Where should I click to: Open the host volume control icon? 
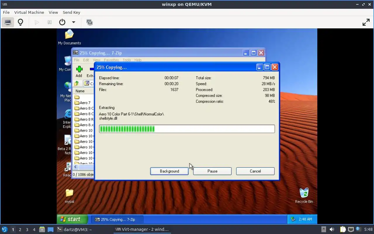(332, 229)
